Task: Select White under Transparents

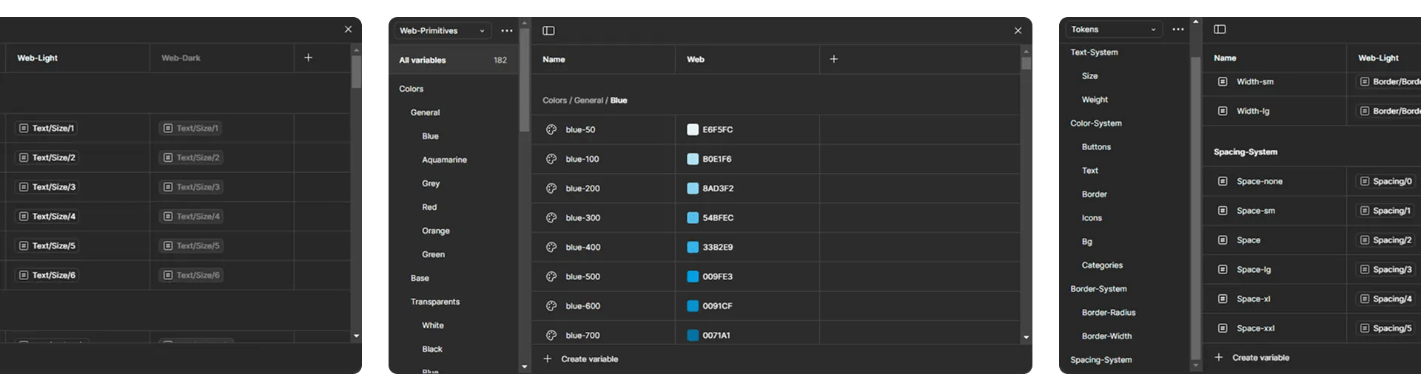Action: [433, 325]
